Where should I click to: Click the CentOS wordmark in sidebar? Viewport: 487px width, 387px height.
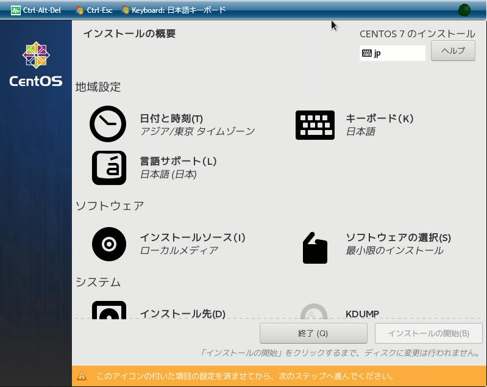(x=36, y=81)
